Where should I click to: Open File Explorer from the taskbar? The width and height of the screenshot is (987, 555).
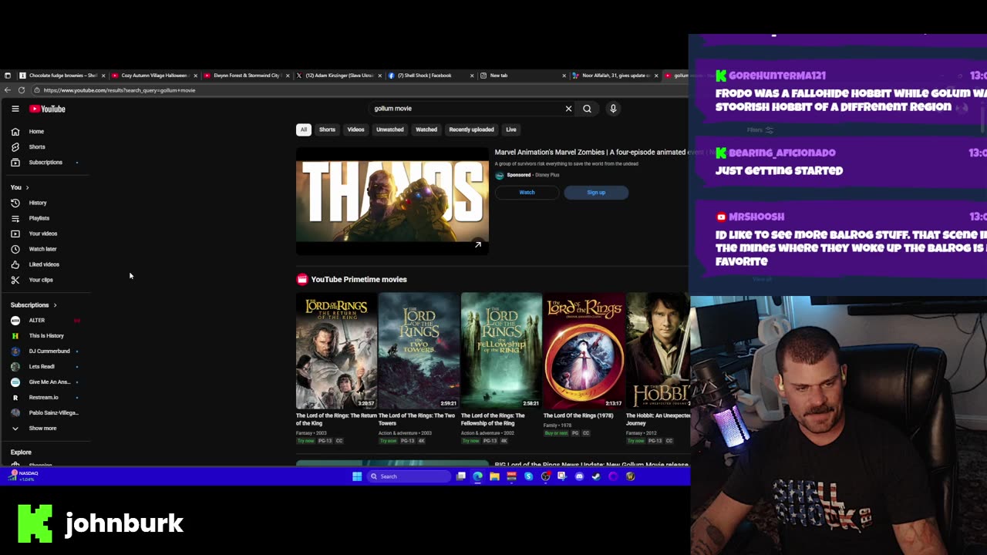point(494,476)
